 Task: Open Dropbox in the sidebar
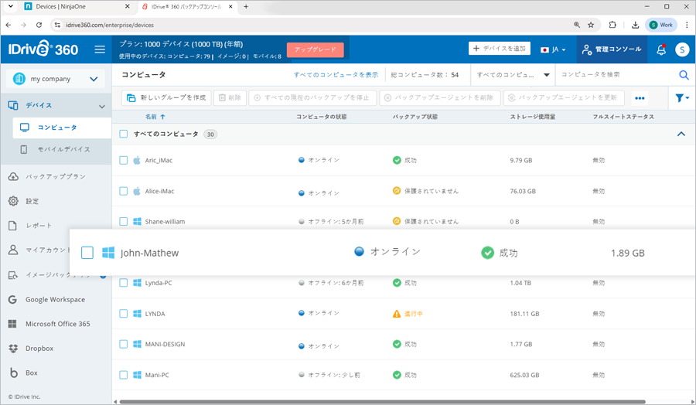tap(39, 349)
